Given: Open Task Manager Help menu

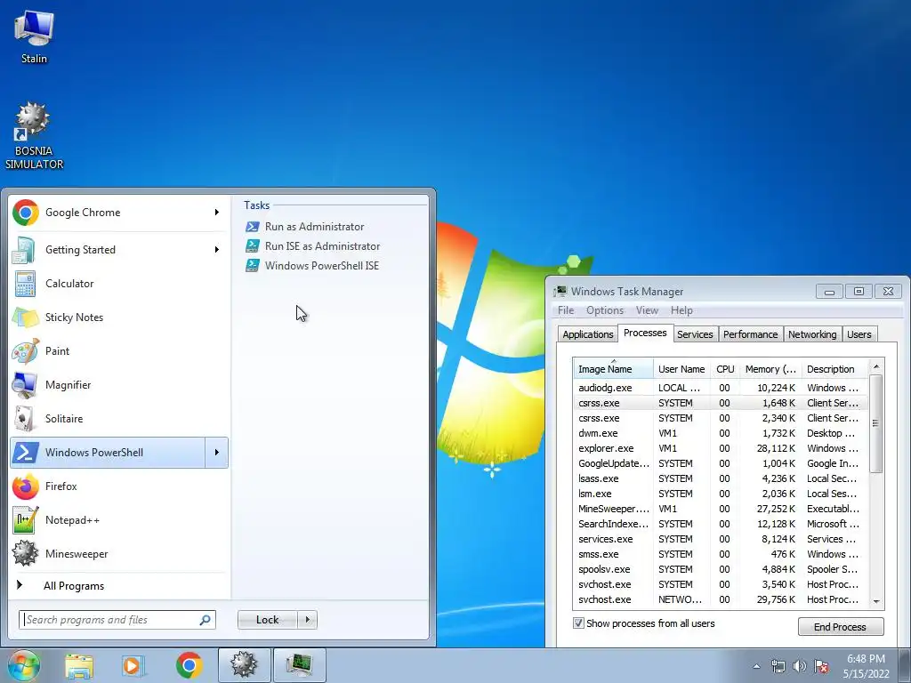Looking at the screenshot, I should (681, 310).
